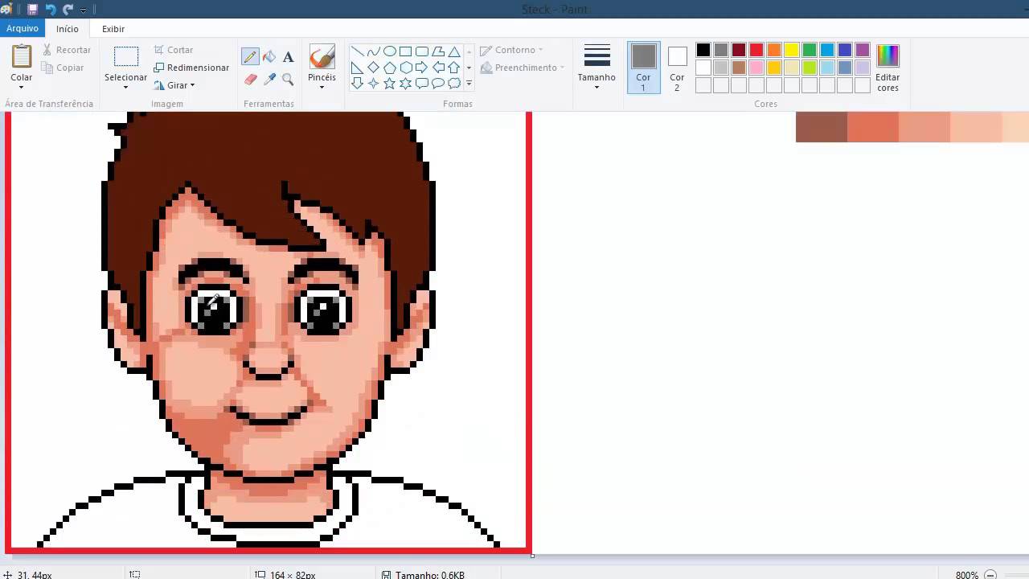Open the Selecionar dropdown arrow
This screenshot has width=1029, height=579.
(x=125, y=87)
